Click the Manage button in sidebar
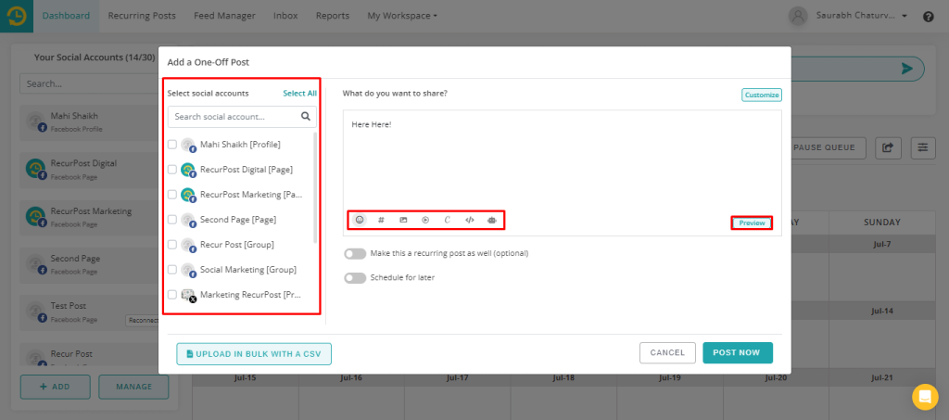 pyautogui.click(x=133, y=387)
